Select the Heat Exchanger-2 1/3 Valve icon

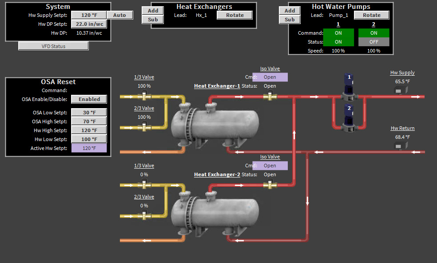144,184
